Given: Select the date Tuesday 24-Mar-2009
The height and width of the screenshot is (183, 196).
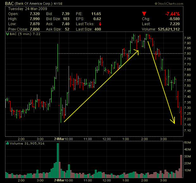Looking at the screenshot, I should (28, 9).
